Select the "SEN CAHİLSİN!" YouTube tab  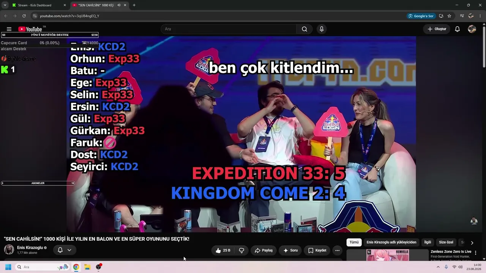[x=99, y=5]
